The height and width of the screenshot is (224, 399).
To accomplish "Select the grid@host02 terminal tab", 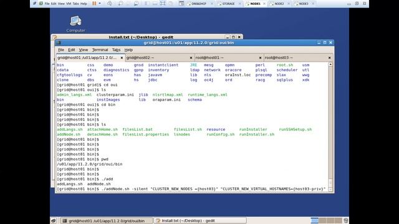I will (x=160, y=58).
